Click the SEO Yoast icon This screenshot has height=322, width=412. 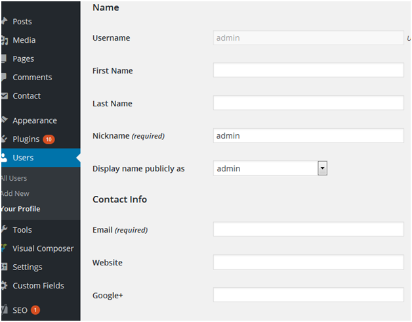5,310
